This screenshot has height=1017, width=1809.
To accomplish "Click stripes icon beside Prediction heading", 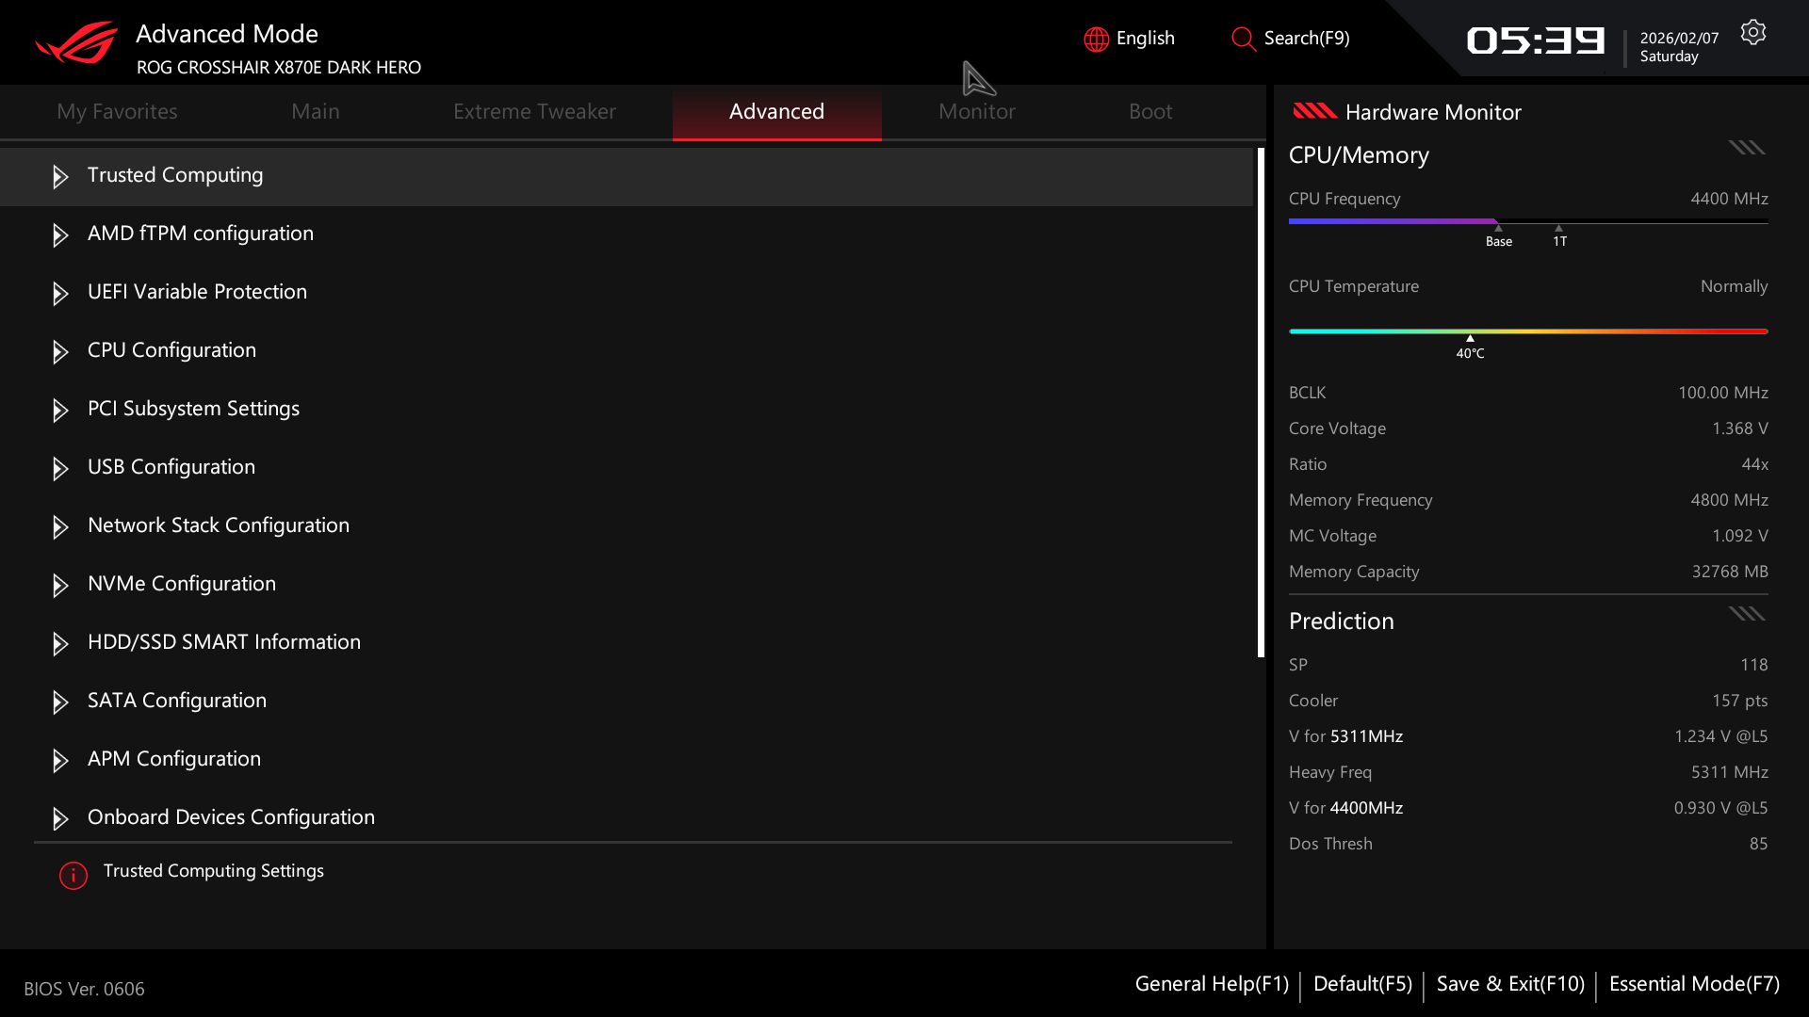I will (x=1746, y=614).
